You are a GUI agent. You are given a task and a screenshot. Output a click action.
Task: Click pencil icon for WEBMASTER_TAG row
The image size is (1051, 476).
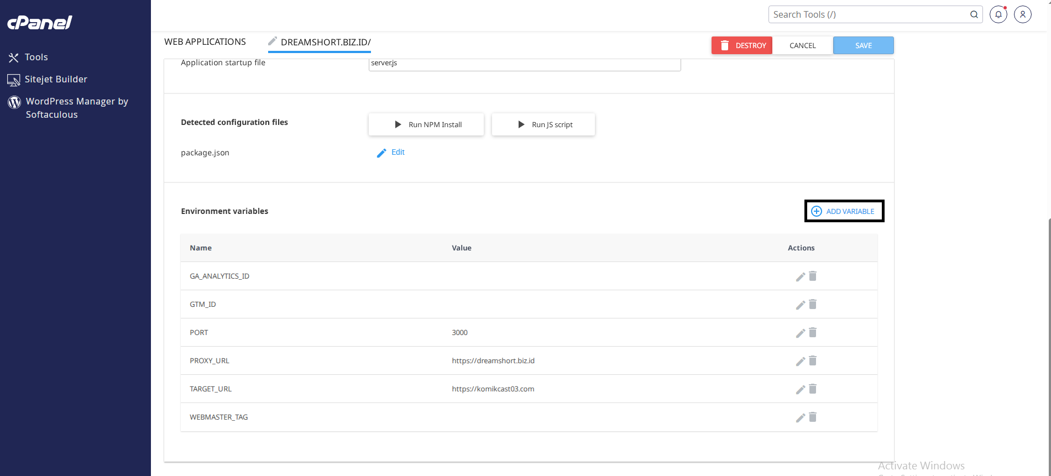click(x=800, y=417)
